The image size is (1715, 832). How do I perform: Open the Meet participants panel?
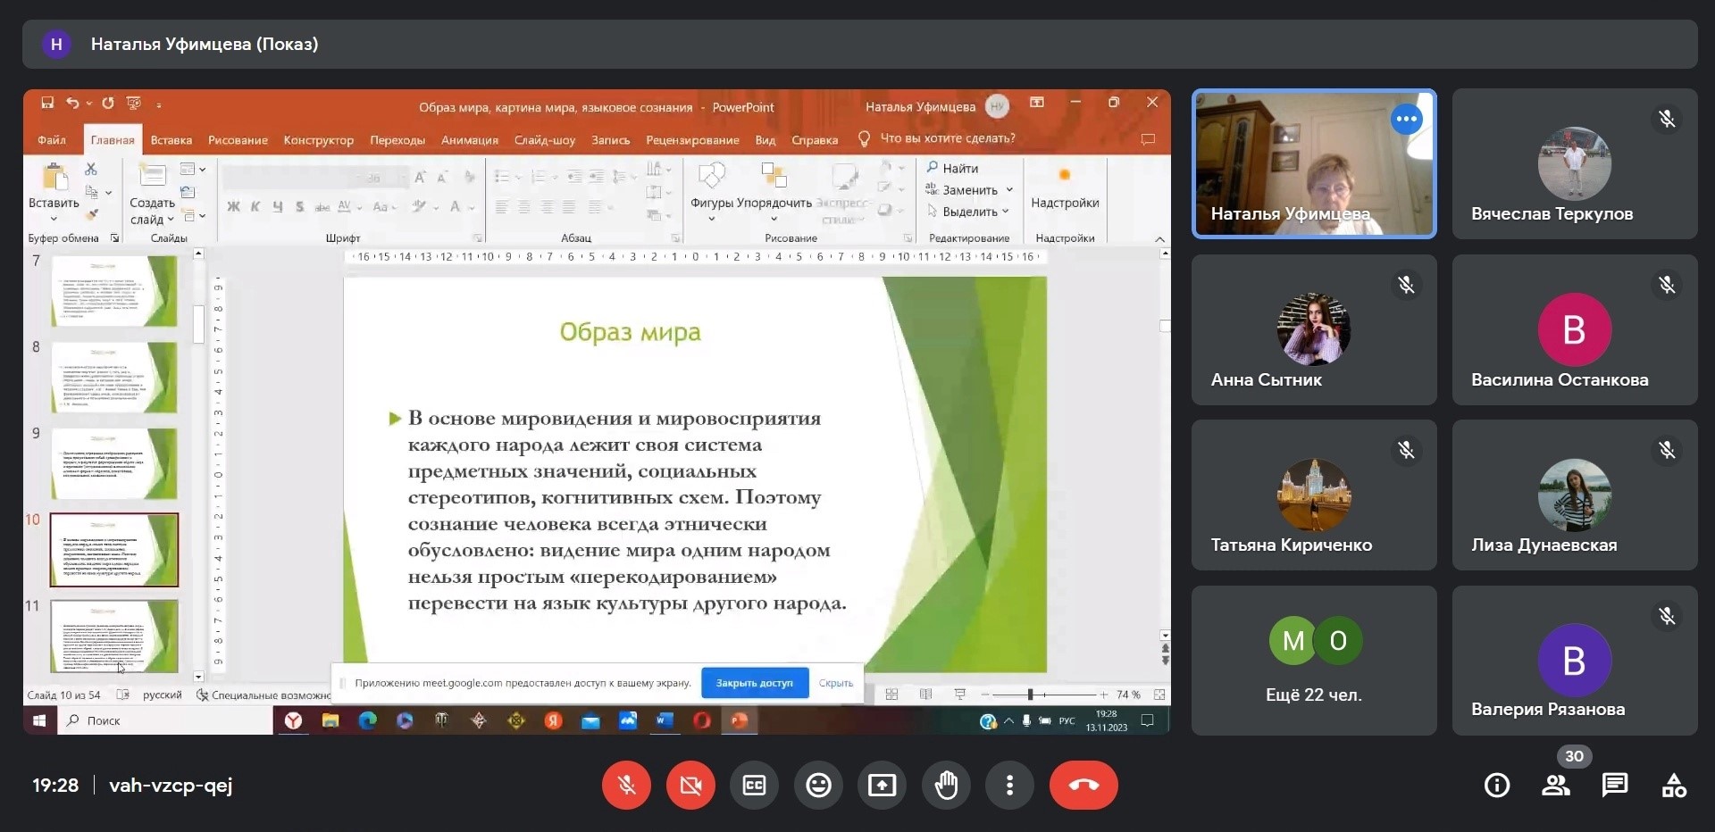coord(1556,785)
